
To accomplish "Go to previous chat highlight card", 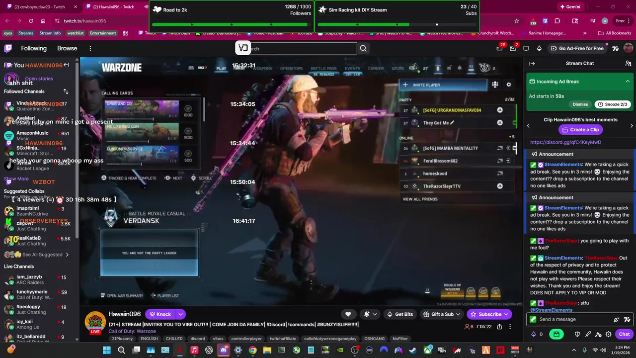I will (x=528, y=126).
